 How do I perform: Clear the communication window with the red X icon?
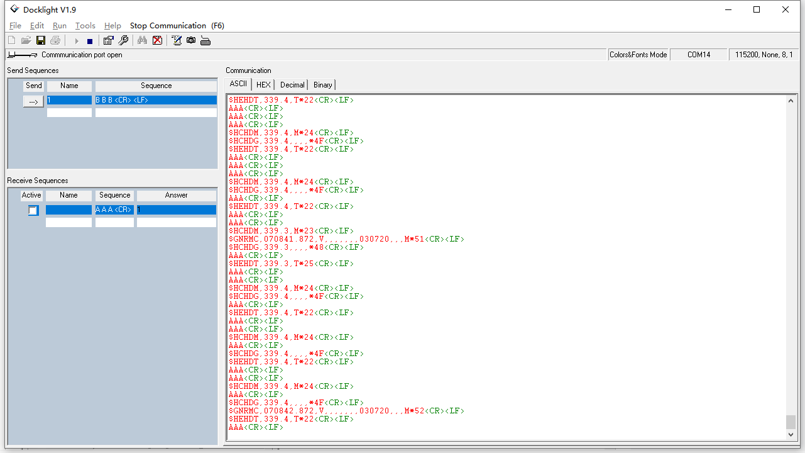[x=157, y=41]
